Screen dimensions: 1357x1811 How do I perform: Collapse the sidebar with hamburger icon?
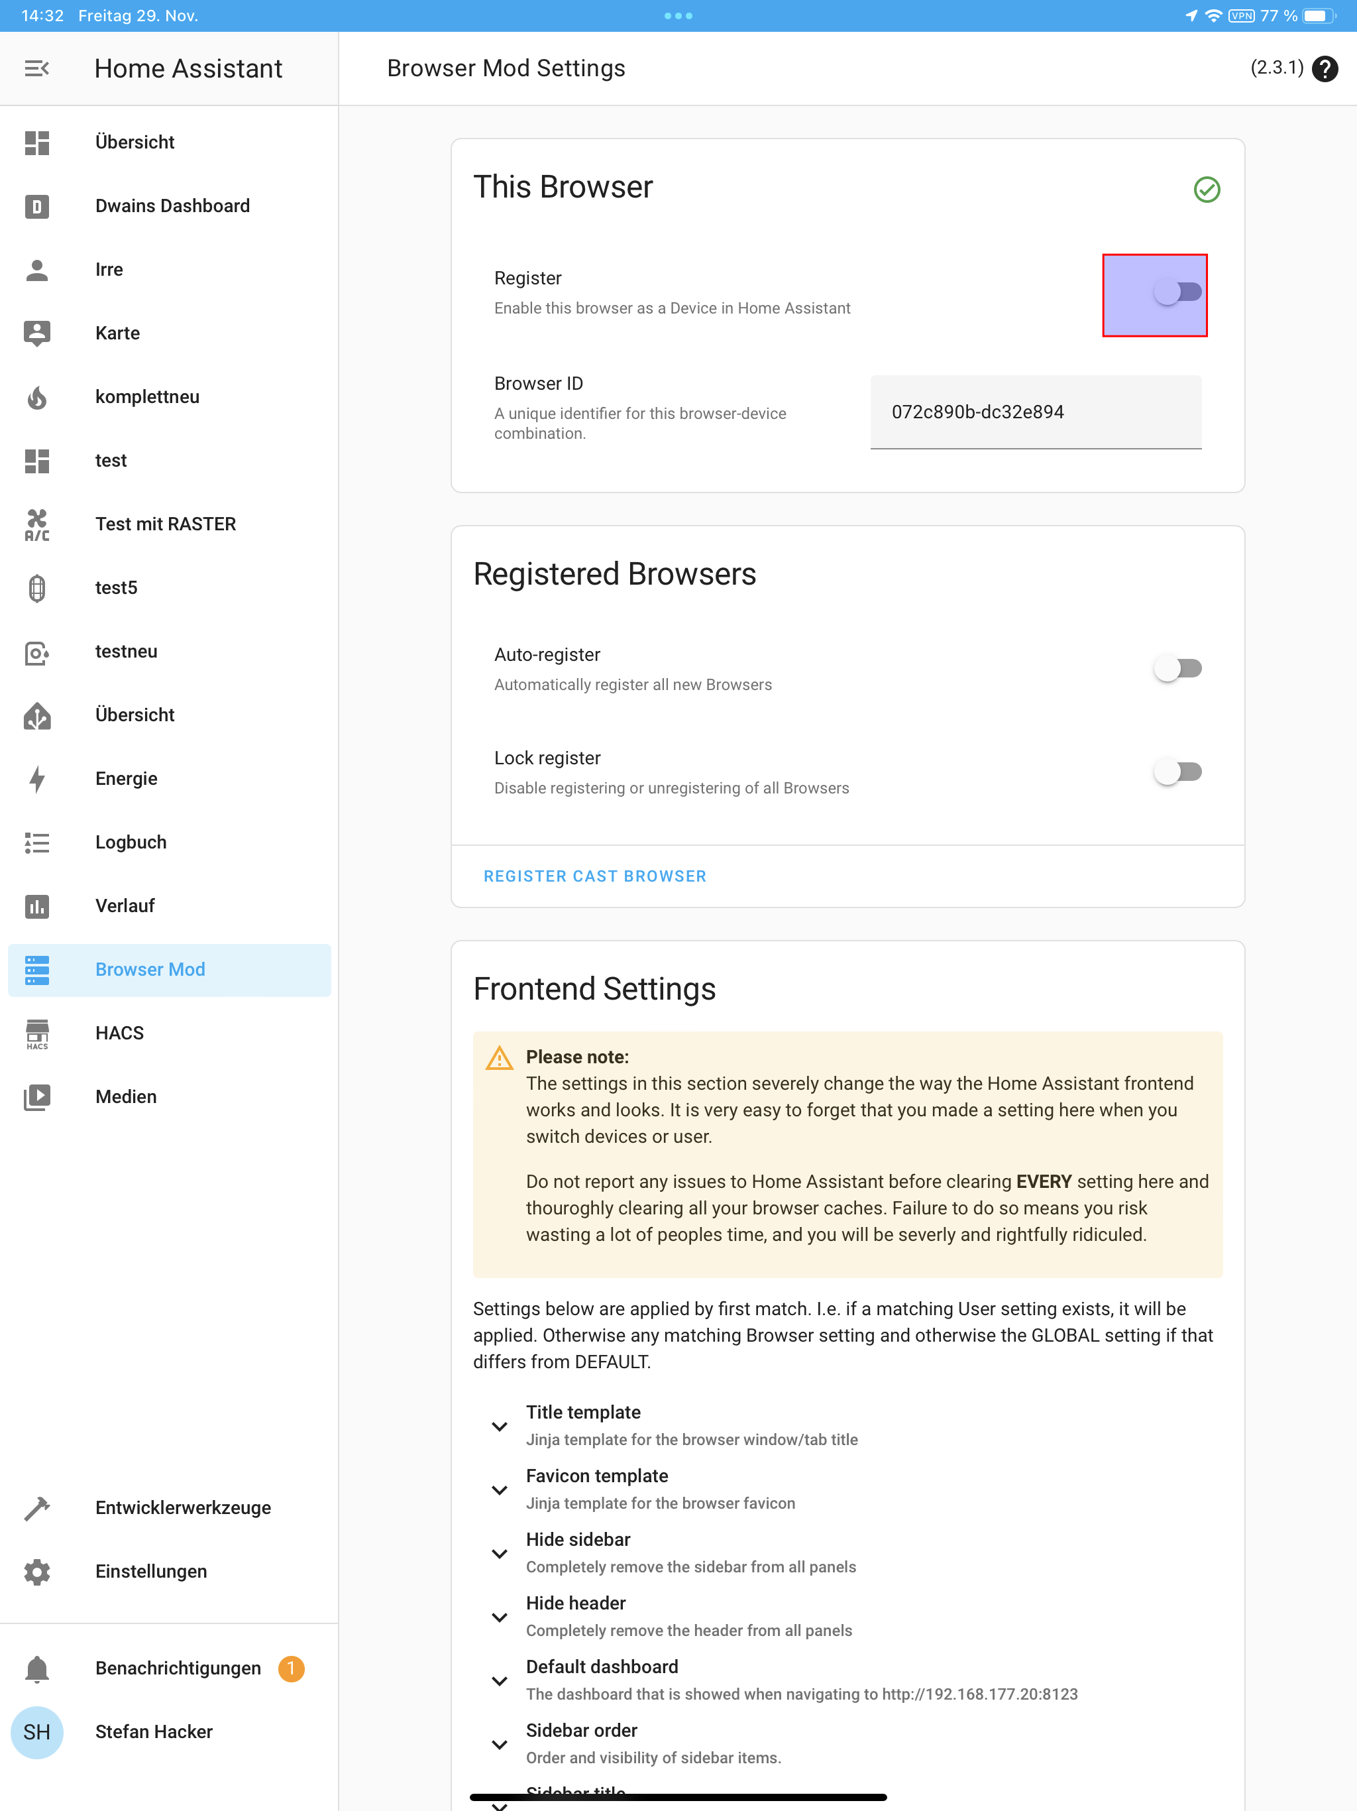click(x=37, y=69)
